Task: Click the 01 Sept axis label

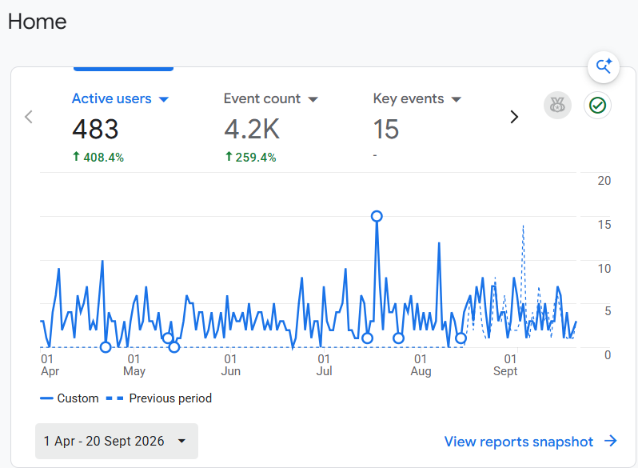Action: tap(505, 365)
